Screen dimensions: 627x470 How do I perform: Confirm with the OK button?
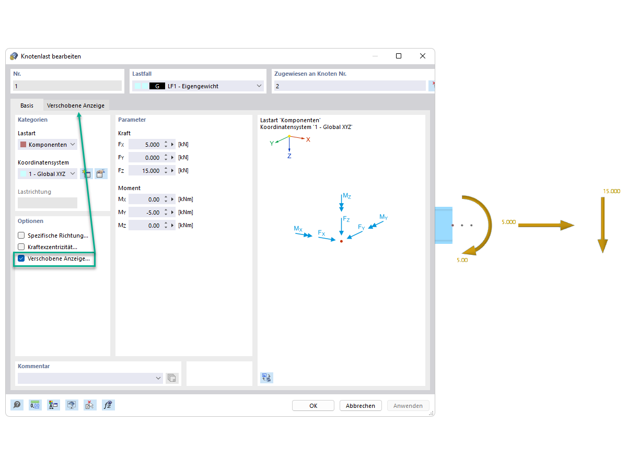(x=313, y=406)
